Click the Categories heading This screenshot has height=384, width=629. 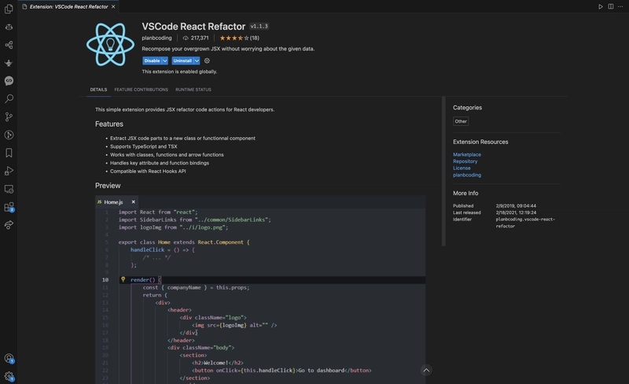tap(467, 108)
